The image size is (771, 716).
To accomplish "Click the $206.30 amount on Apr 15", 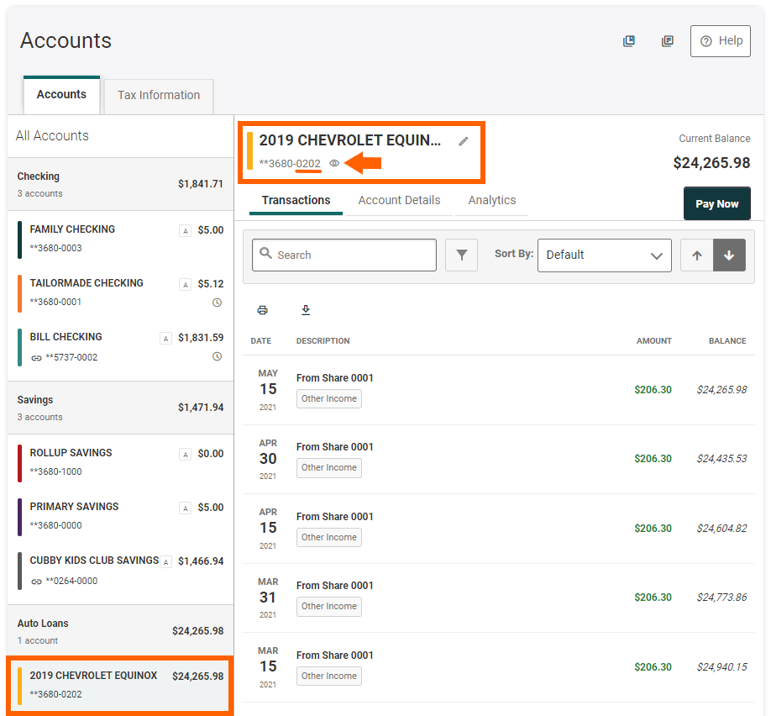I will [x=653, y=529].
